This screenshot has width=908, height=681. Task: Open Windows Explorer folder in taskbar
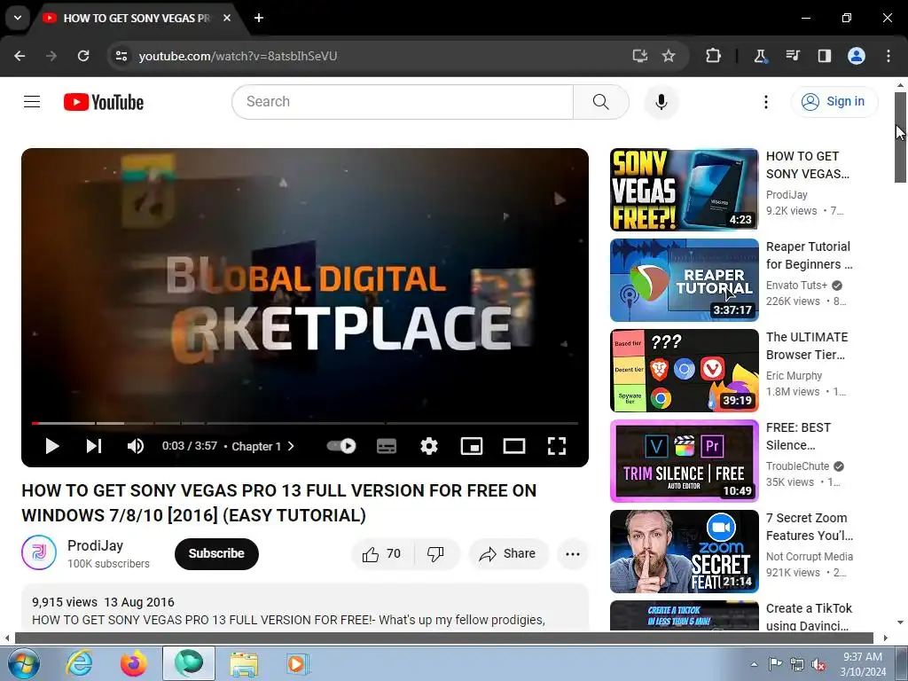pyautogui.click(x=244, y=663)
